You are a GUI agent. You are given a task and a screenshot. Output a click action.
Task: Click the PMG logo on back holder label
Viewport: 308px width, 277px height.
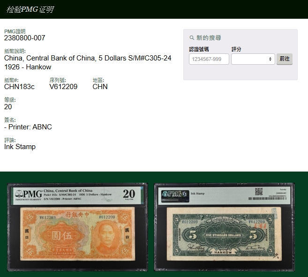tap(172, 194)
